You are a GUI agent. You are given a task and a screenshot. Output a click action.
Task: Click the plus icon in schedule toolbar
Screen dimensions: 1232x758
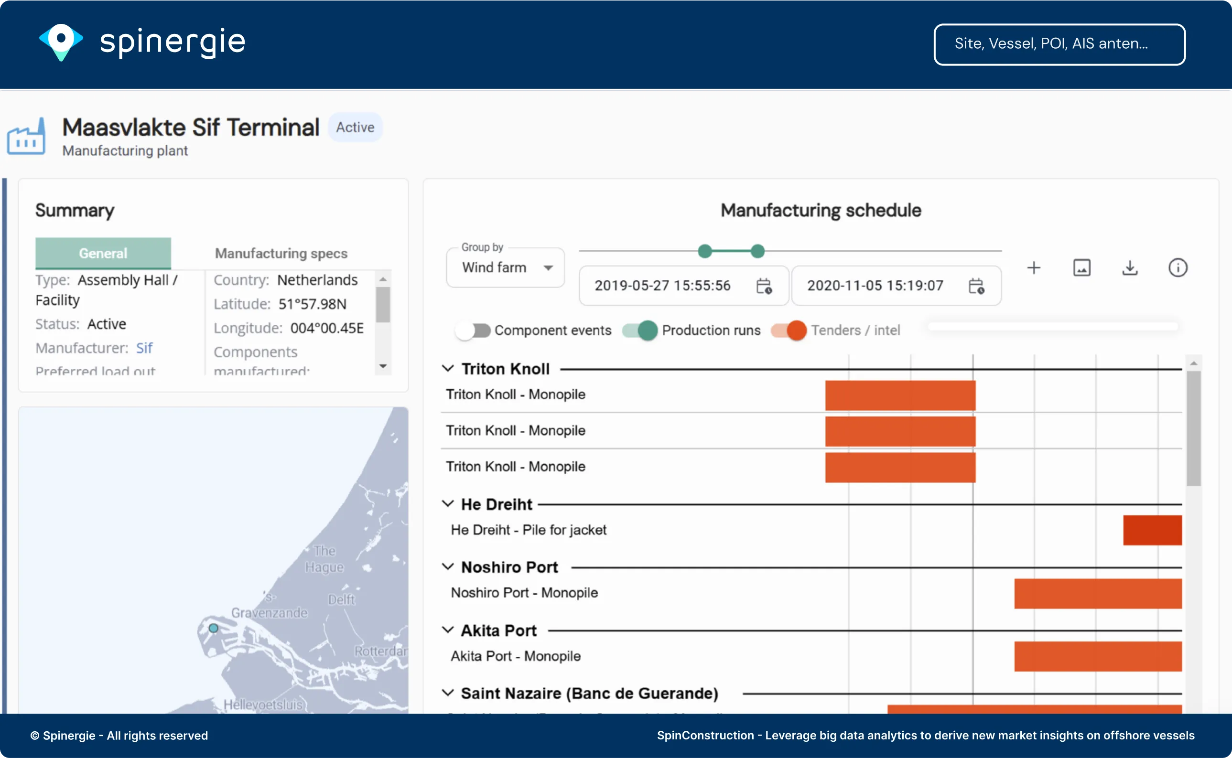(1034, 267)
